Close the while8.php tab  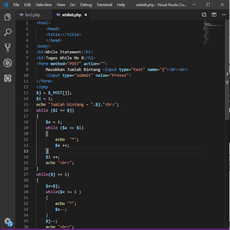(86, 15)
